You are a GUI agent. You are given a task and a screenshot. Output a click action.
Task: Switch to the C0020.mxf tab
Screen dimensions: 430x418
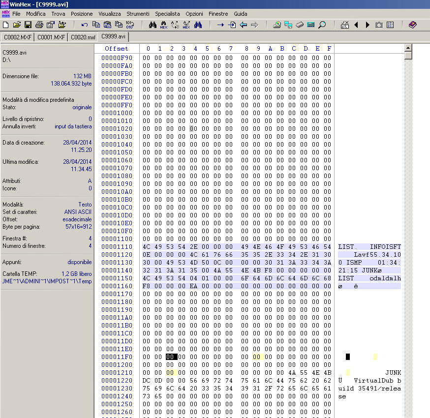click(x=83, y=37)
